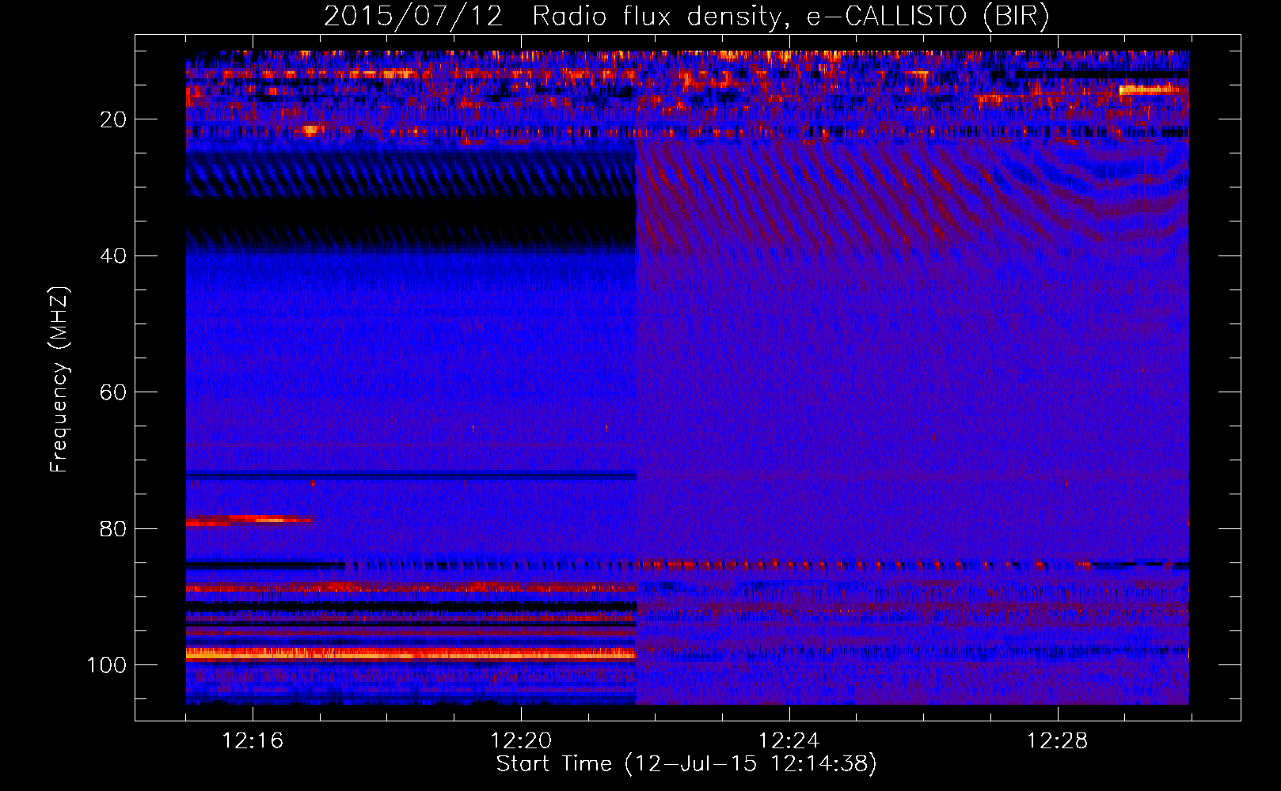Click the 12:24 time tick label

point(789,741)
